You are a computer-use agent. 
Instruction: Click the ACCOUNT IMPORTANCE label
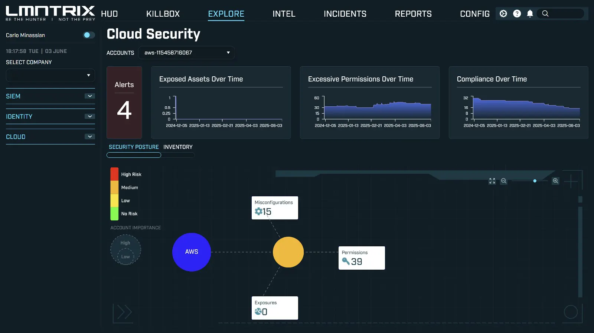[x=136, y=228]
